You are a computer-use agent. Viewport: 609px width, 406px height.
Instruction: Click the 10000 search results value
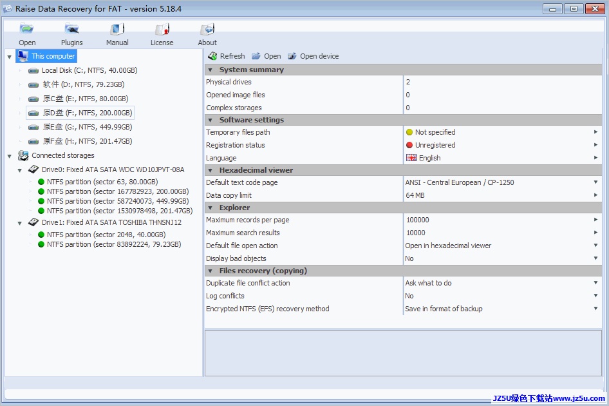pyautogui.click(x=416, y=233)
